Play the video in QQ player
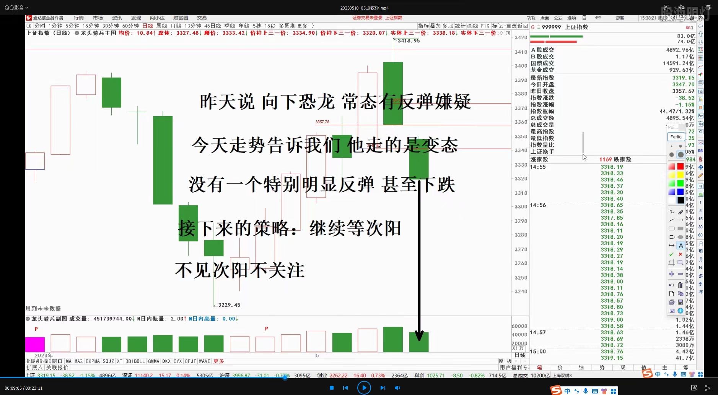Screen dimensions: 718x395 click(364, 388)
